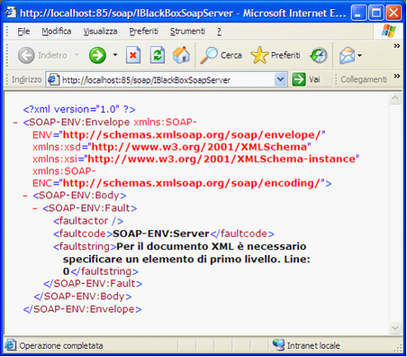The width and height of the screenshot is (407, 357).
Task: Click the Collegamenti toolbar label
Action: [364, 79]
